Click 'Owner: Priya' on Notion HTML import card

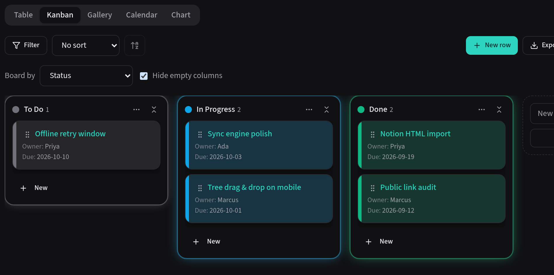tap(386, 146)
